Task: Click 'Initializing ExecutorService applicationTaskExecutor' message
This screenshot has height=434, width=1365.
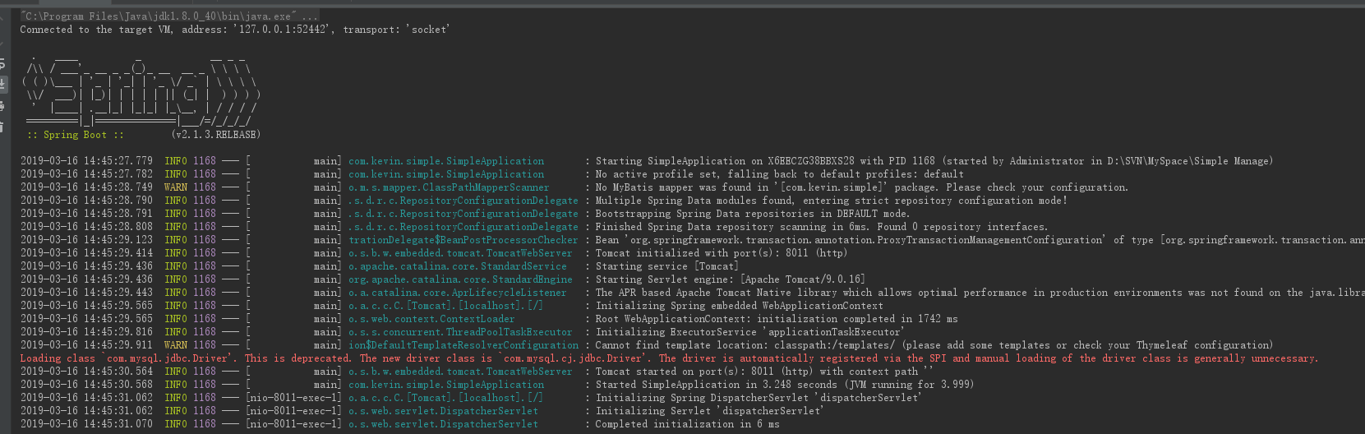Action: point(749,332)
